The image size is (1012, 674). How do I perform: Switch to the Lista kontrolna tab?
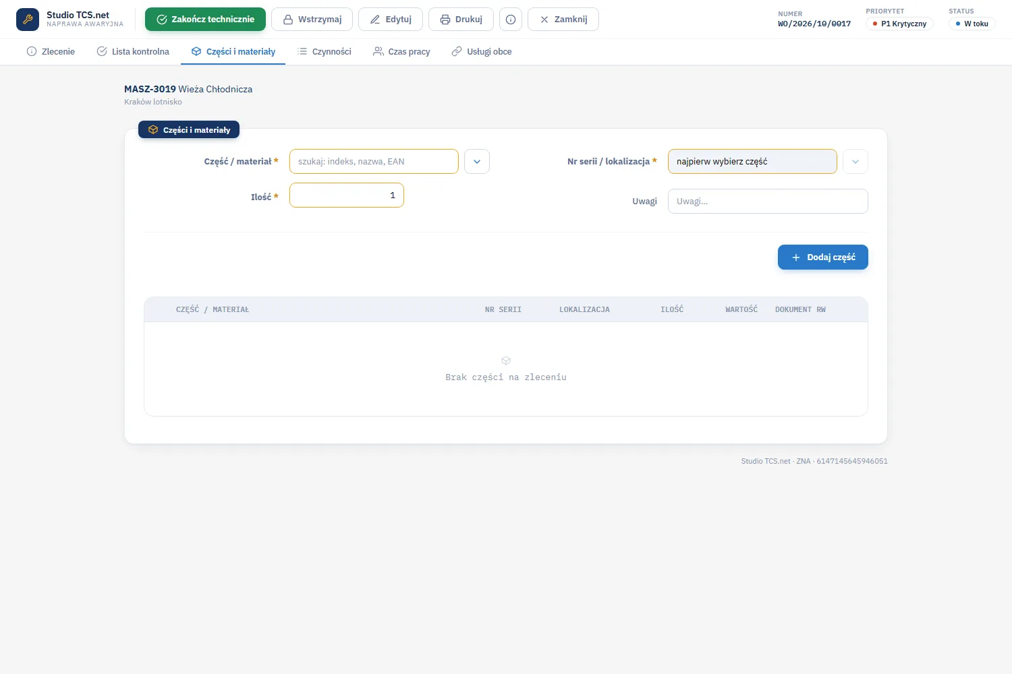[x=133, y=51]
